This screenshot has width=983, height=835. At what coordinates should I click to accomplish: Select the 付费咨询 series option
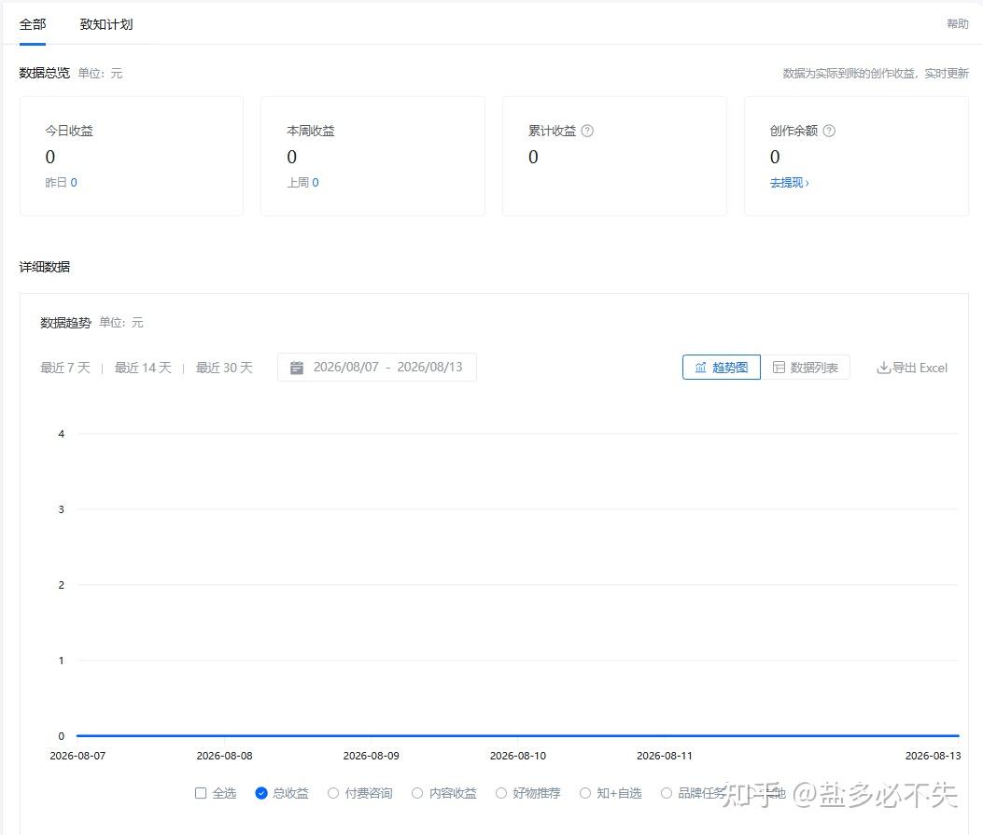[359, 793]
